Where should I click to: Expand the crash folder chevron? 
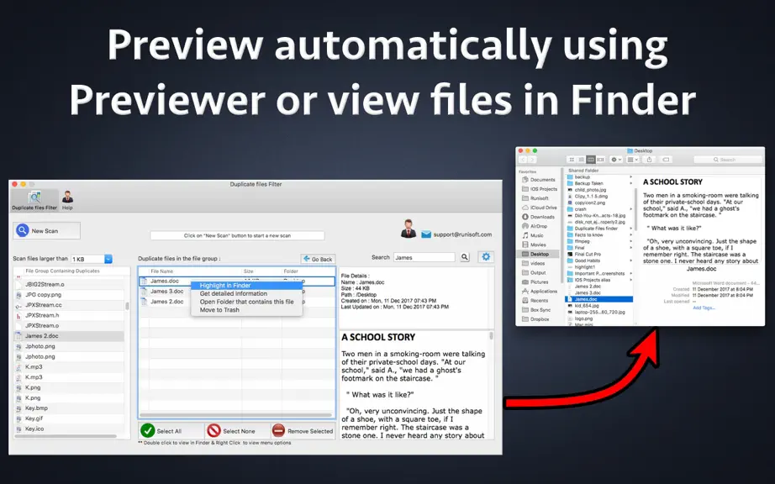pos(630,209)
